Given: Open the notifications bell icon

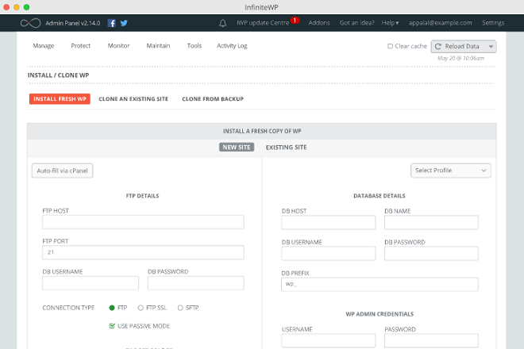Looking at the screenshot, I should [223, 23].
